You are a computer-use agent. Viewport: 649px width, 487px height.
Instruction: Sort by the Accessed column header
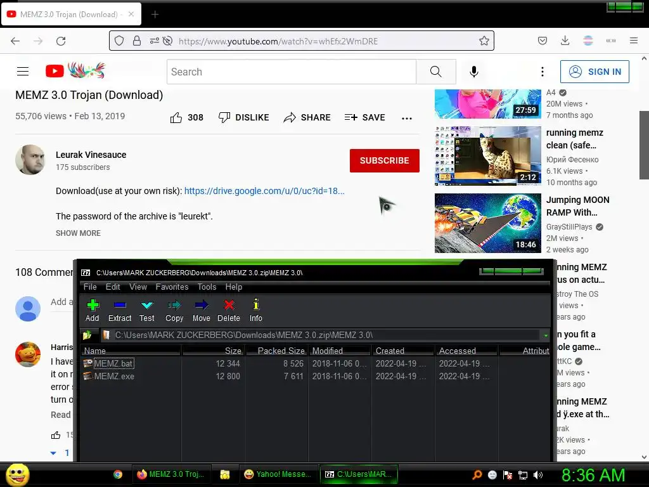[x=466, y=351]
